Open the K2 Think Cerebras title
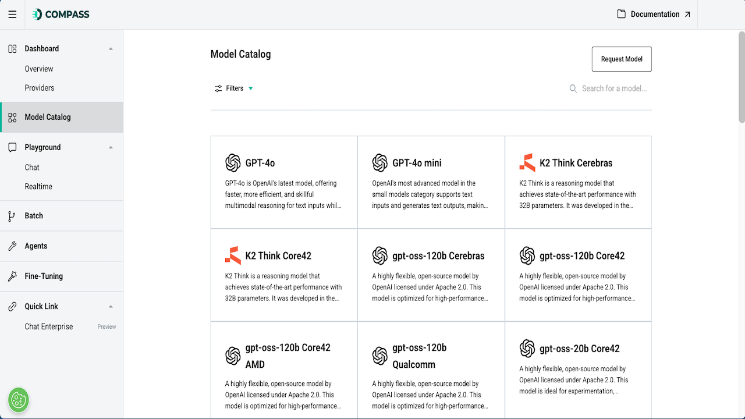 [x=576, y=163]
